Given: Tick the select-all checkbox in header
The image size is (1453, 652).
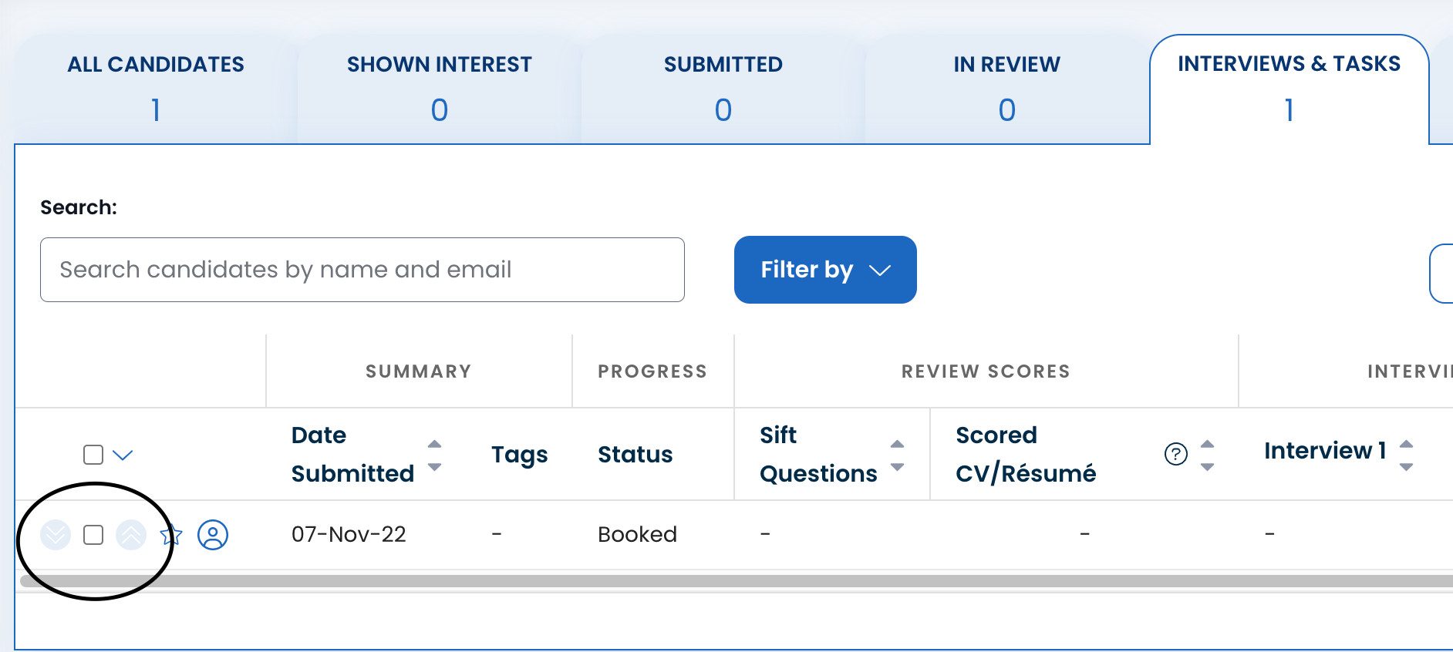Looking at the screenshot, I should (x=93, y=455).
